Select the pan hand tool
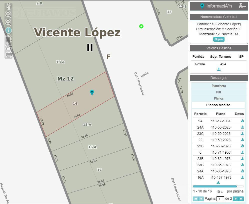Image resolution: width=249 pixels, height=204 pixels. coord(8,6)
